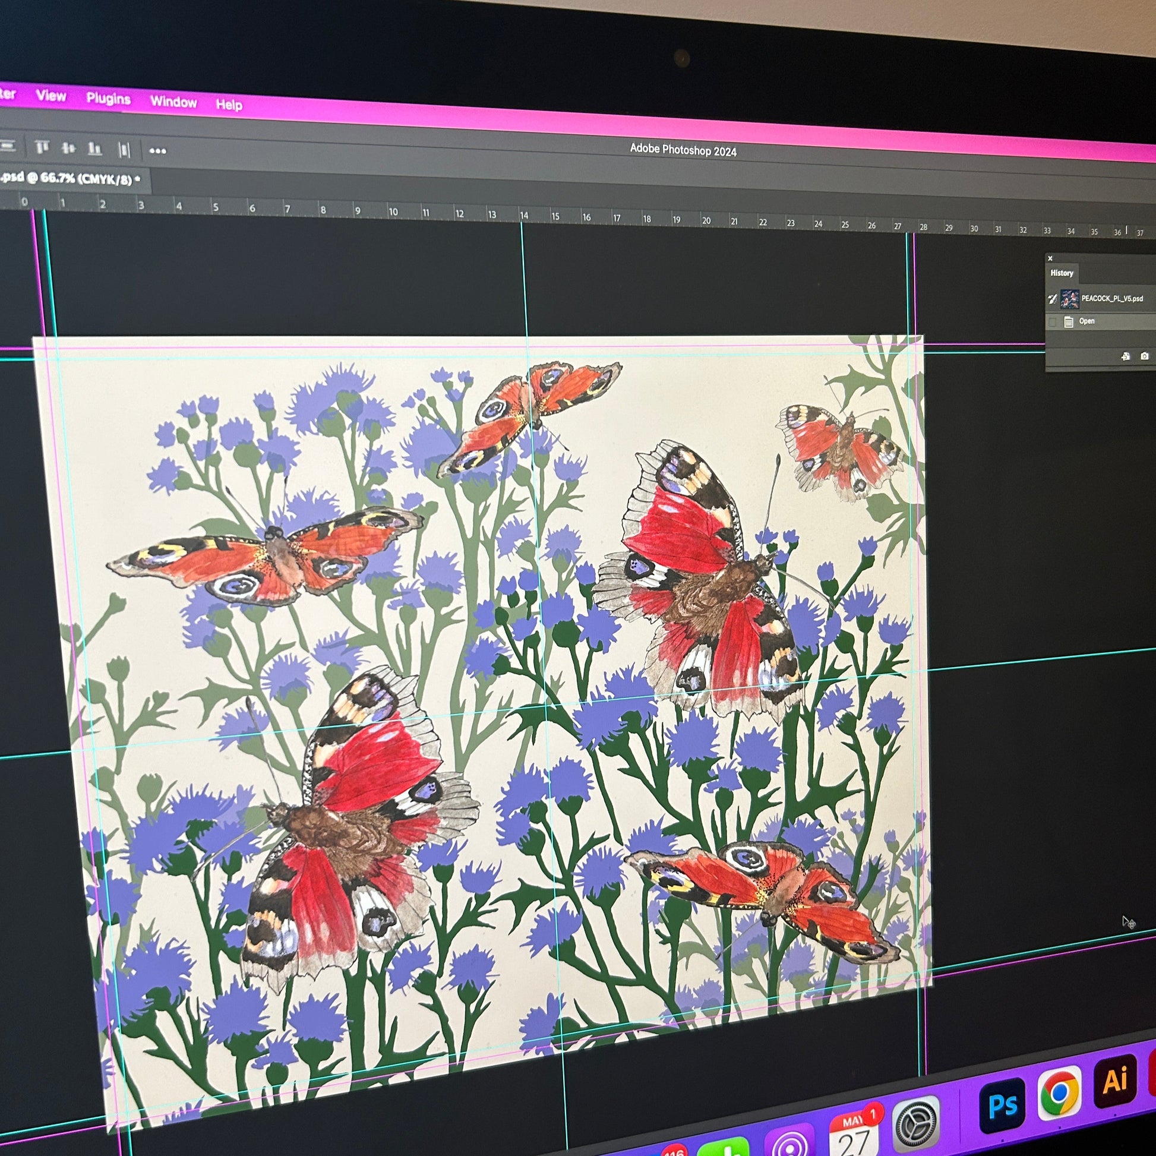The image size is (1156, 1156).
Task: Open the Window menu
Action: click(x=173, y=102)
